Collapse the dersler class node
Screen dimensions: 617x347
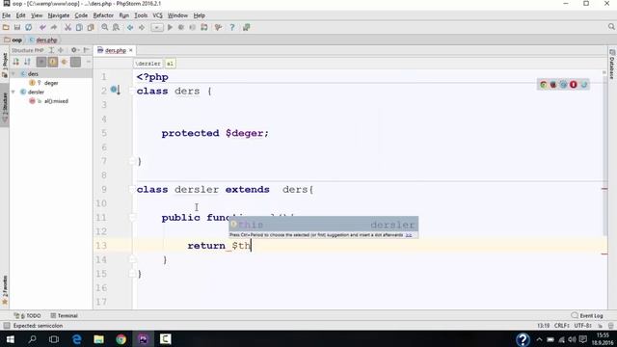[13, 92]
